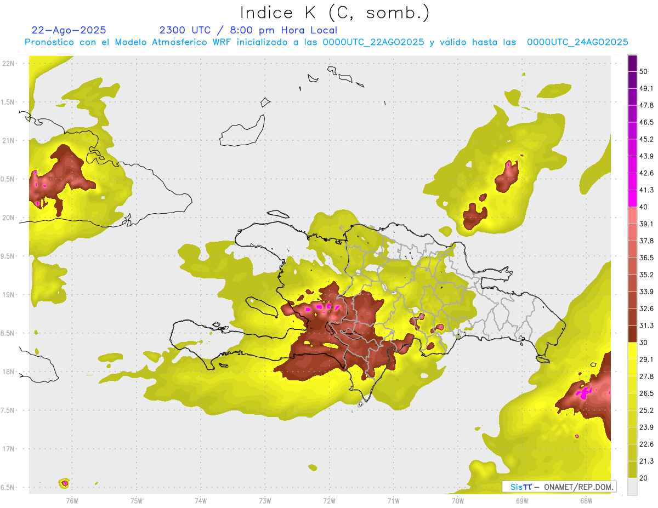Click the 46.5 legend value

(647, 122)
